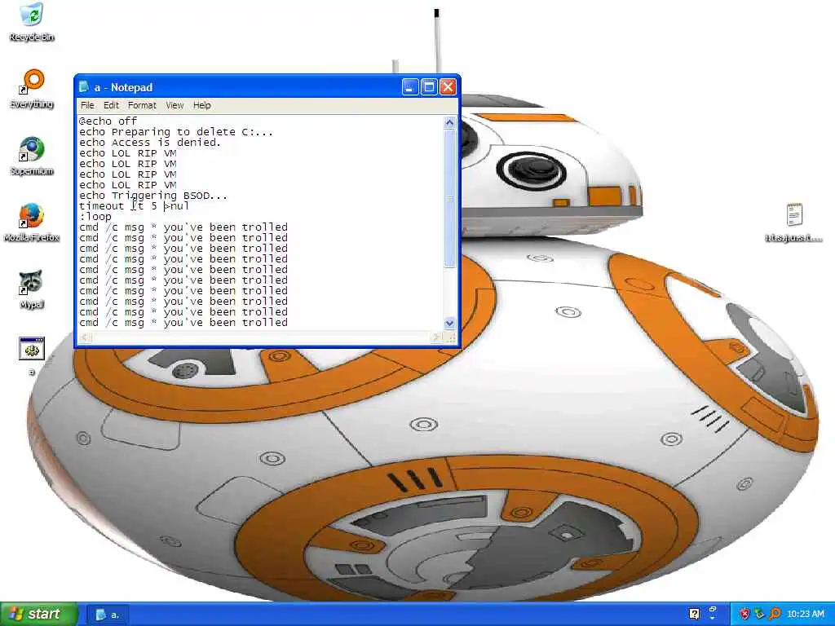Click the red security shield tray icon
The height and width of the screenshot is (626, 835).
744,614
